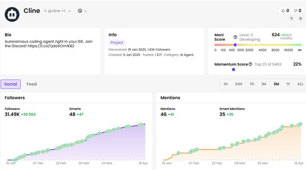Open the Discord t.co link in Bio

tap(51, 46)
